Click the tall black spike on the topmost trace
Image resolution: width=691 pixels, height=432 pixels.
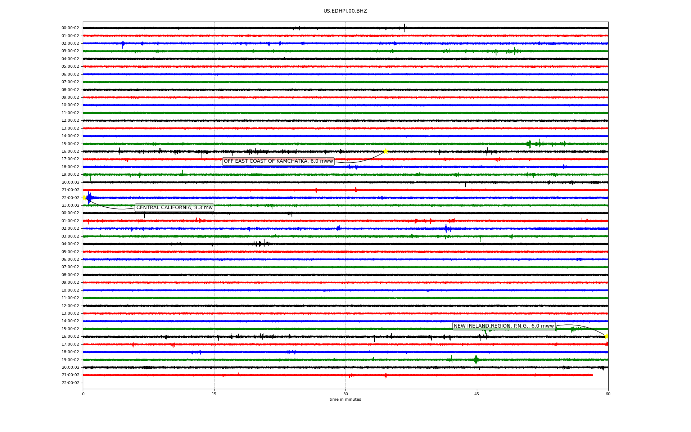(404, 28)
